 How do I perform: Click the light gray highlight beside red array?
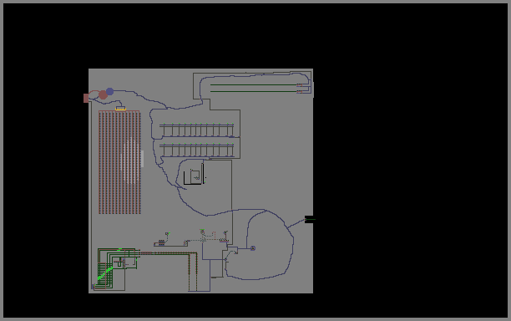(142, 159)
